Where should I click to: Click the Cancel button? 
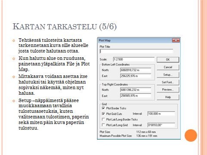(168, 67)
